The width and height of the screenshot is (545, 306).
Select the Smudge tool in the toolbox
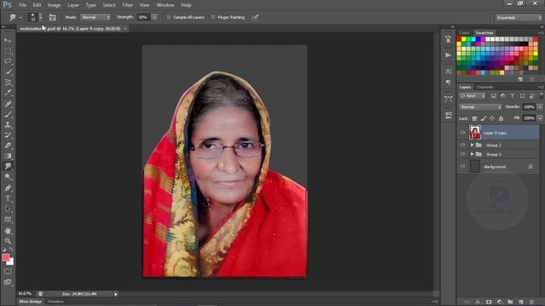click(8, 167)
